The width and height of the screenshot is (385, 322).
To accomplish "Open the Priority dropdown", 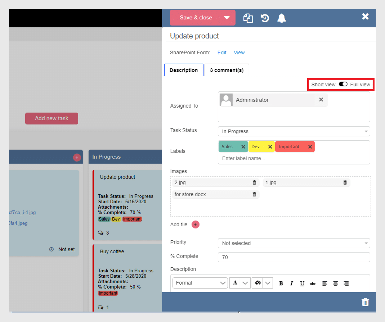I will pos(294,243).
